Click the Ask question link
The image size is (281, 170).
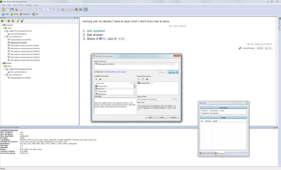coord(96,31)
